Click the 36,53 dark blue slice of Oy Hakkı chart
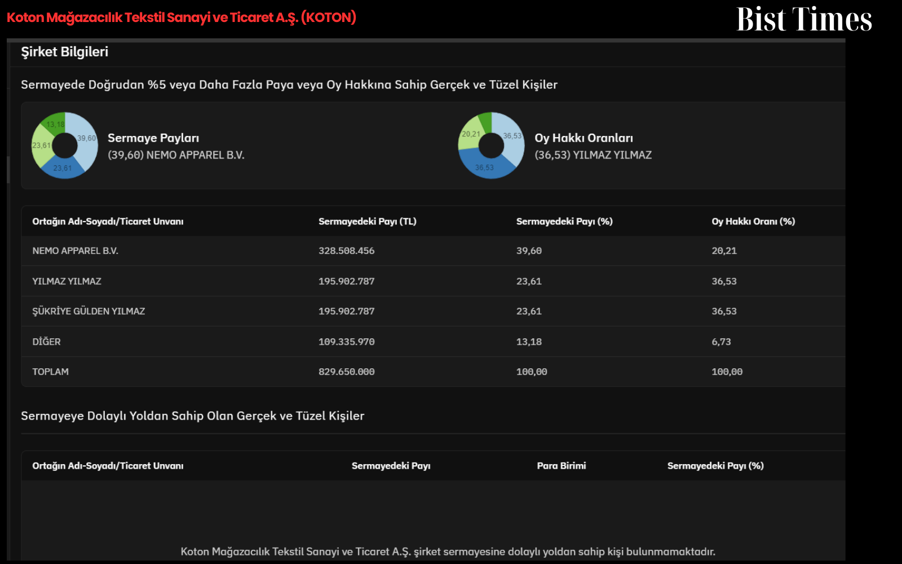This screenshot has width=902, height=564. pyautogui.click(x=485, y=167)
